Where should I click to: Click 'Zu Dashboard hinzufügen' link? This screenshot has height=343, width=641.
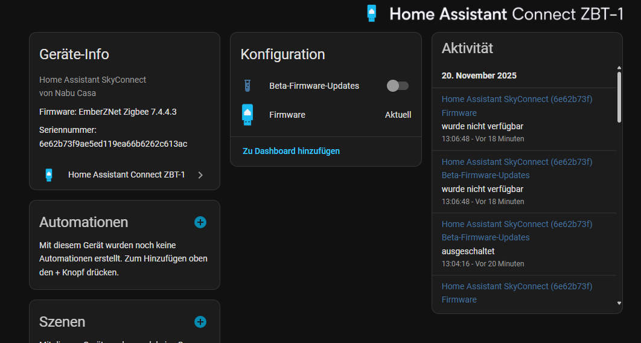(291, 151)
